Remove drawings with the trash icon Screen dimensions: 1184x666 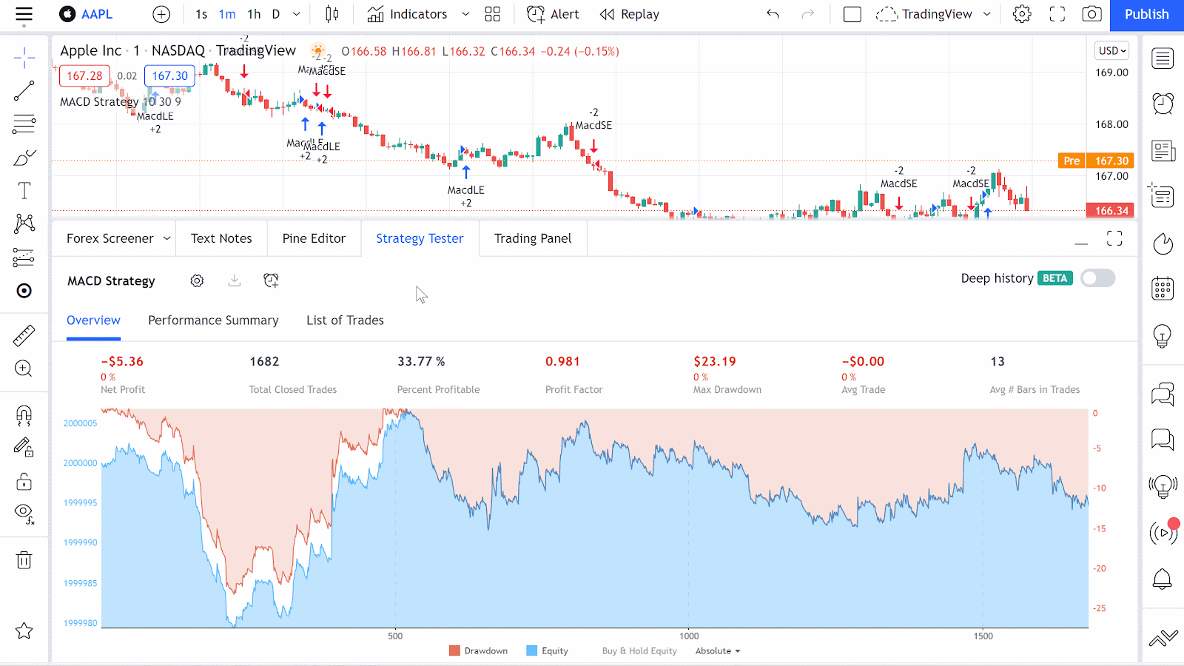click(24, 560)
